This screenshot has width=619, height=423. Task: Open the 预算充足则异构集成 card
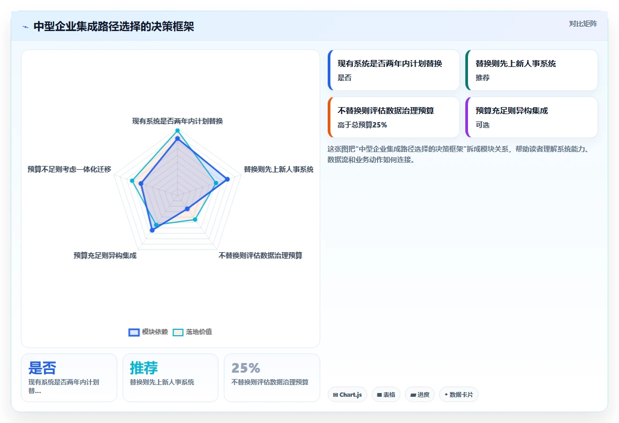(531, 117)
